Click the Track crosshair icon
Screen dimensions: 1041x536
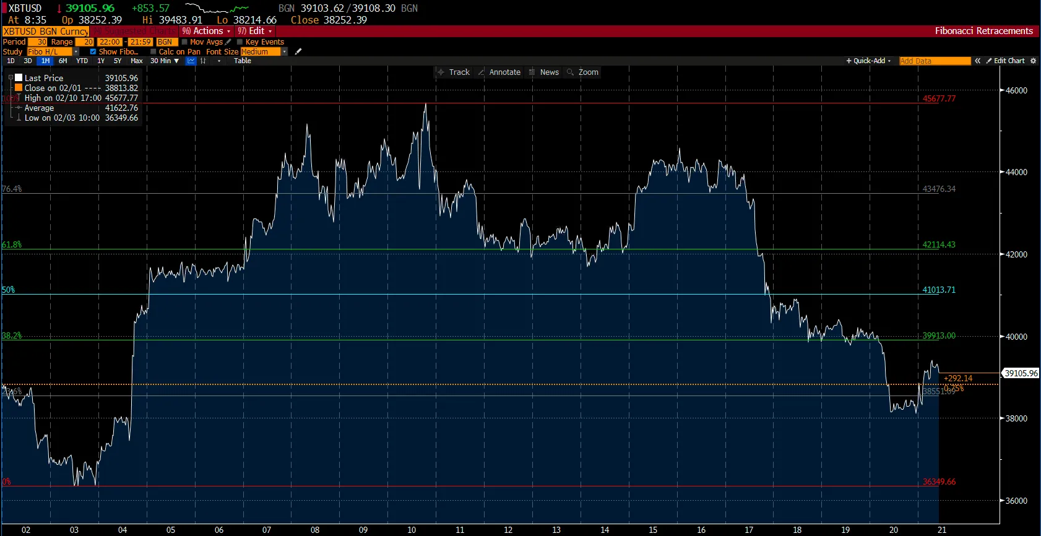tap(441, 72)
